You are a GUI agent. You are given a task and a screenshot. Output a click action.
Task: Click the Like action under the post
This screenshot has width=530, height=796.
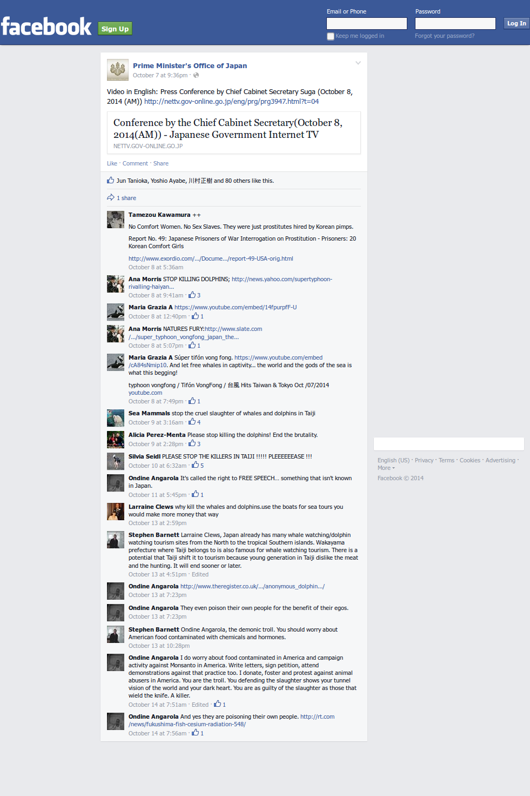point(112,163)
